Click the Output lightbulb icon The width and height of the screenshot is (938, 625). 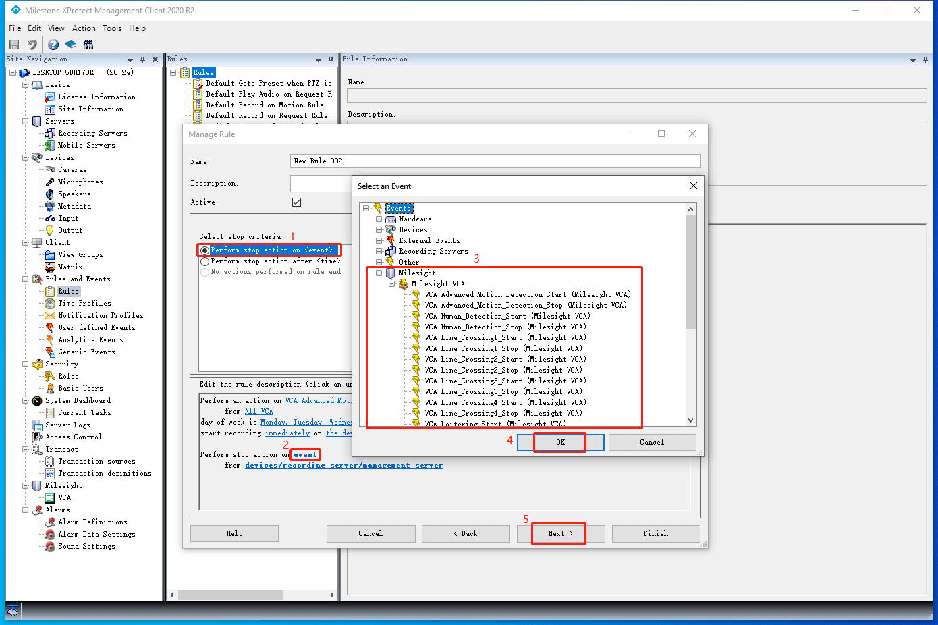[x=50, y=230]
